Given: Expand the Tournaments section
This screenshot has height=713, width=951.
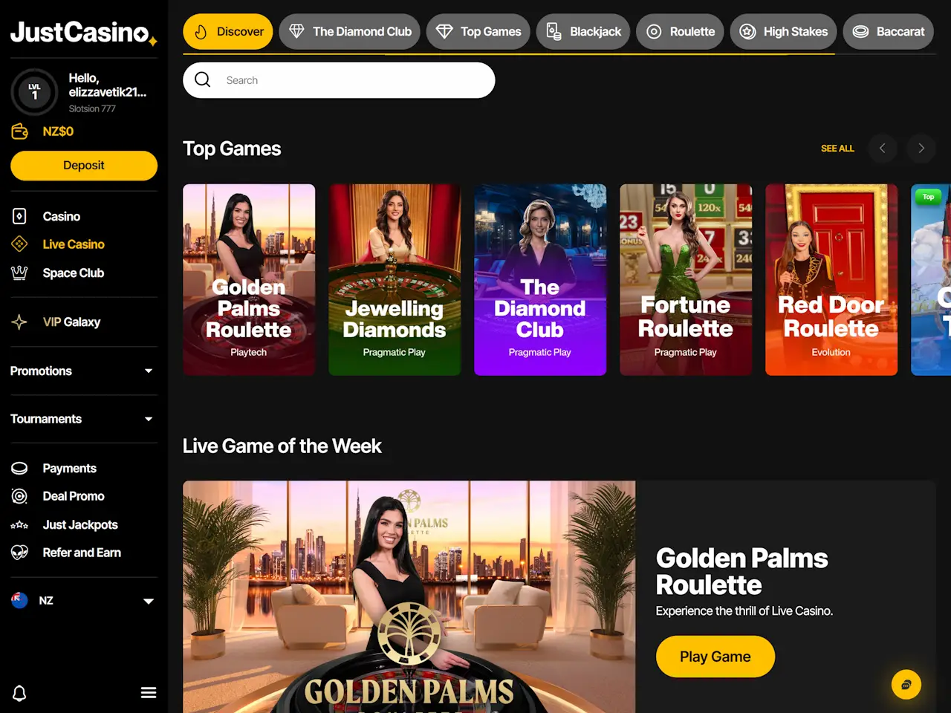Looking at the screenshot, I should click(83, 419).
